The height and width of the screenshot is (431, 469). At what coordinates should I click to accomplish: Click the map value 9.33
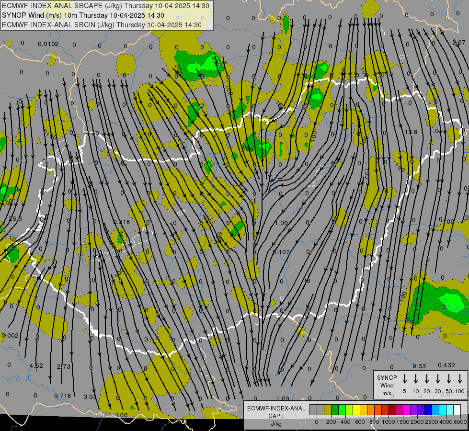(x=419, y=366)
